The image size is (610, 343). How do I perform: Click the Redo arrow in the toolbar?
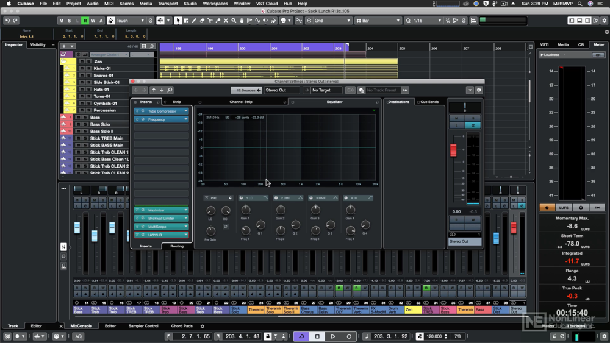15,21
